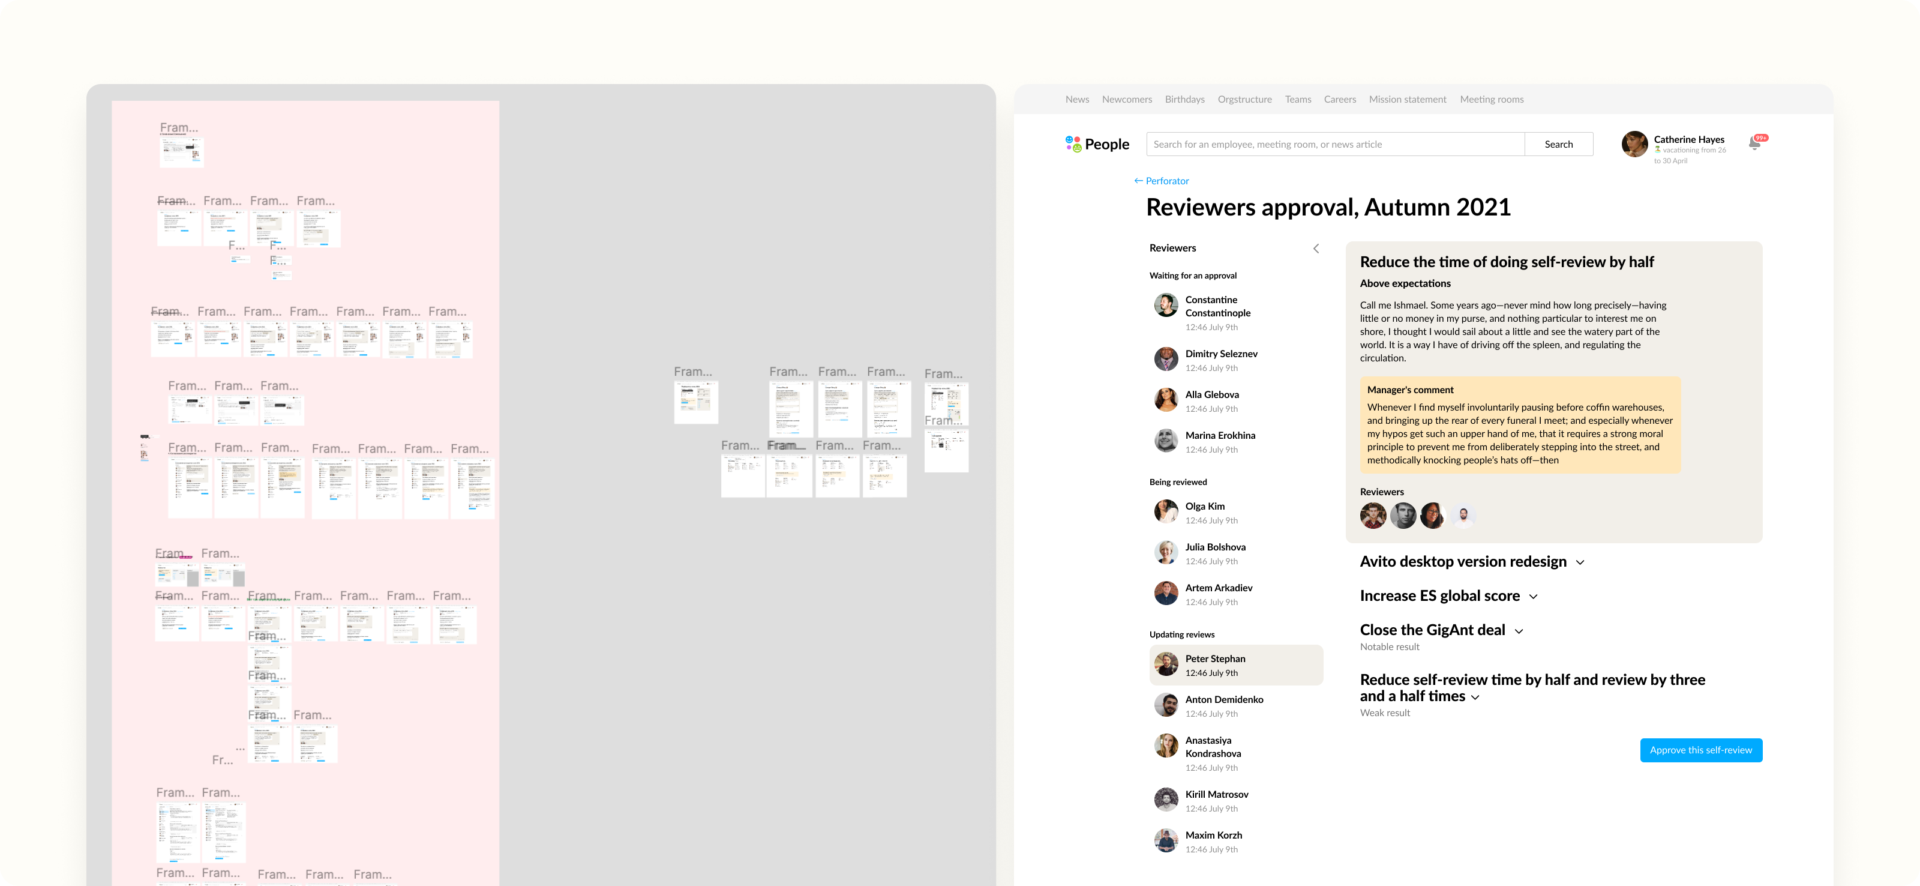Click the Approve this self-review button
This screenshot has height=886, width=1920.
(x=1700, y=750)
